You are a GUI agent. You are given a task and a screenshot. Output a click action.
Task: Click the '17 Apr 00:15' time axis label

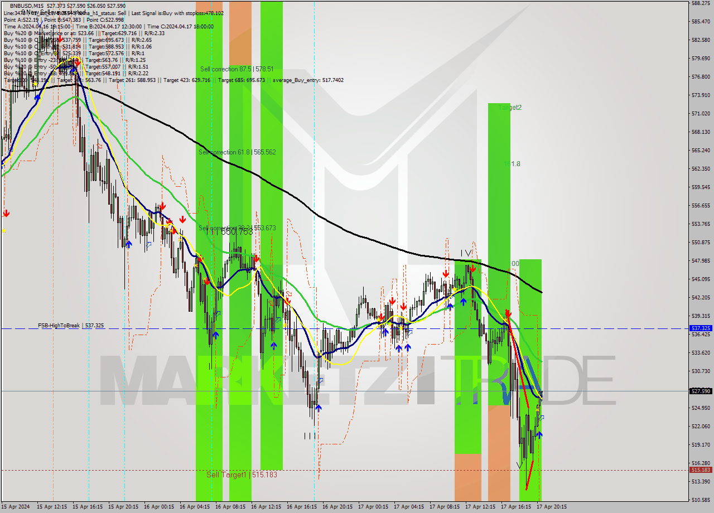(373, 507)
